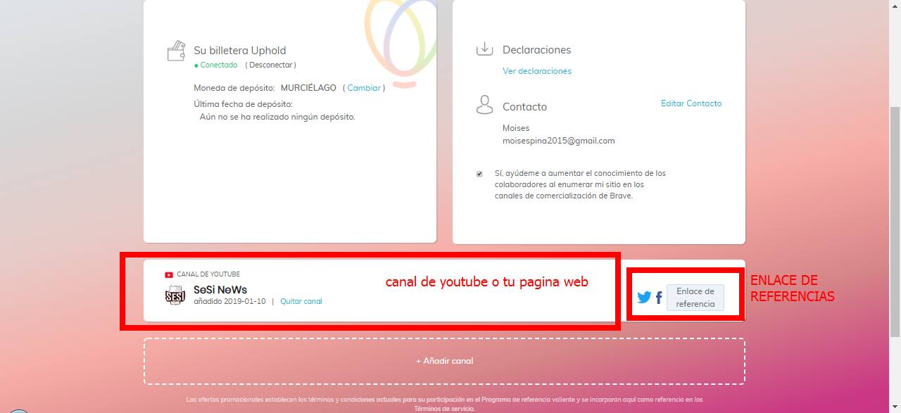
Task: Change the deposit currency via Cambiar
Action: pyautogui.click(x=364, y=88)
